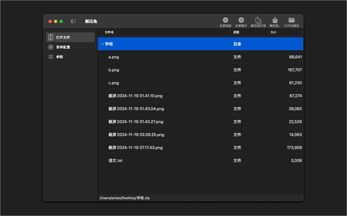Collapse the 学校 folder chevron

point(102,44)
